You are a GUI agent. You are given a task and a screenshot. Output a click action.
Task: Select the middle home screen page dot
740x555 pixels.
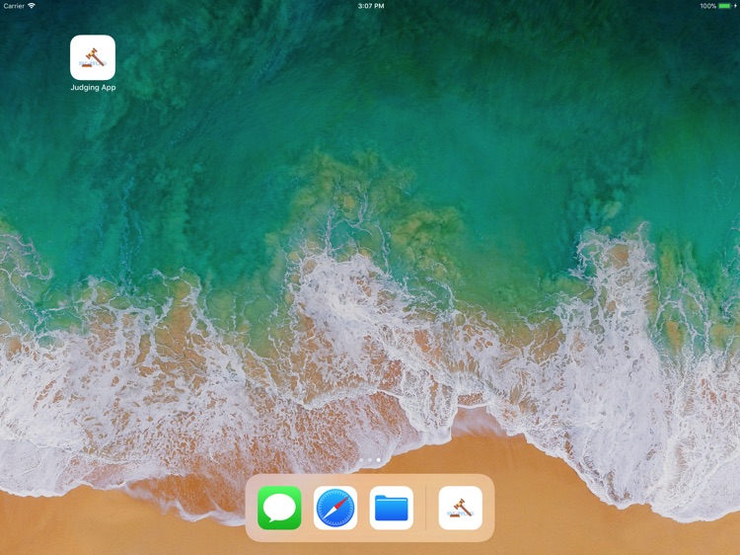[370, 460]
